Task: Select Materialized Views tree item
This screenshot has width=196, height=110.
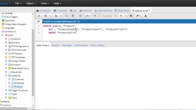Action: 20,68
